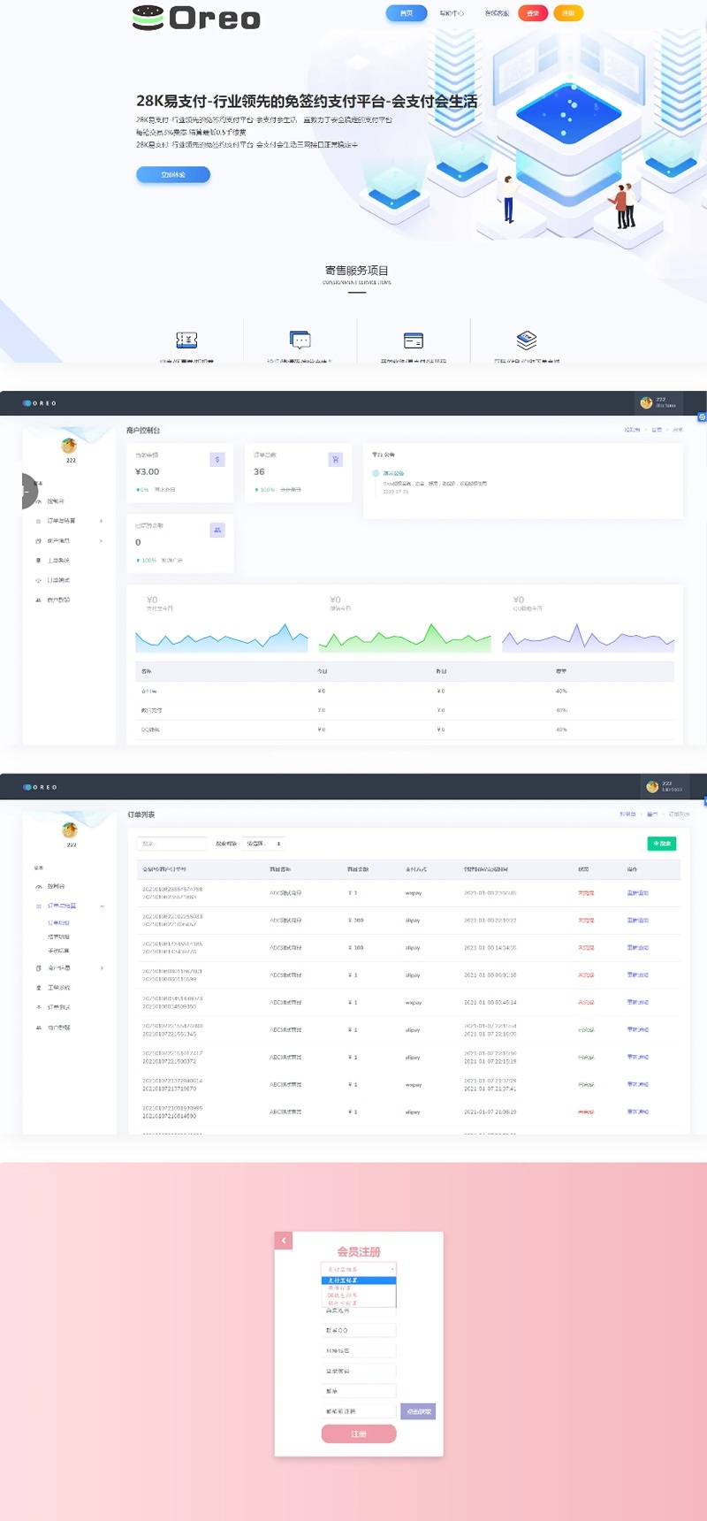Click the dollar icon on ¥3.00 balance card
This screenshot has width=707, height=1521.
[x=217, y=460]
